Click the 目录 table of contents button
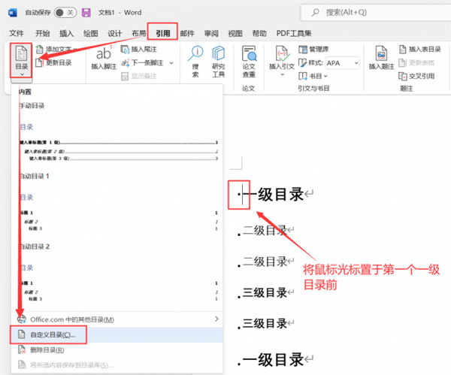The height and width of the screenshot is (375, 451). [22, 60]
